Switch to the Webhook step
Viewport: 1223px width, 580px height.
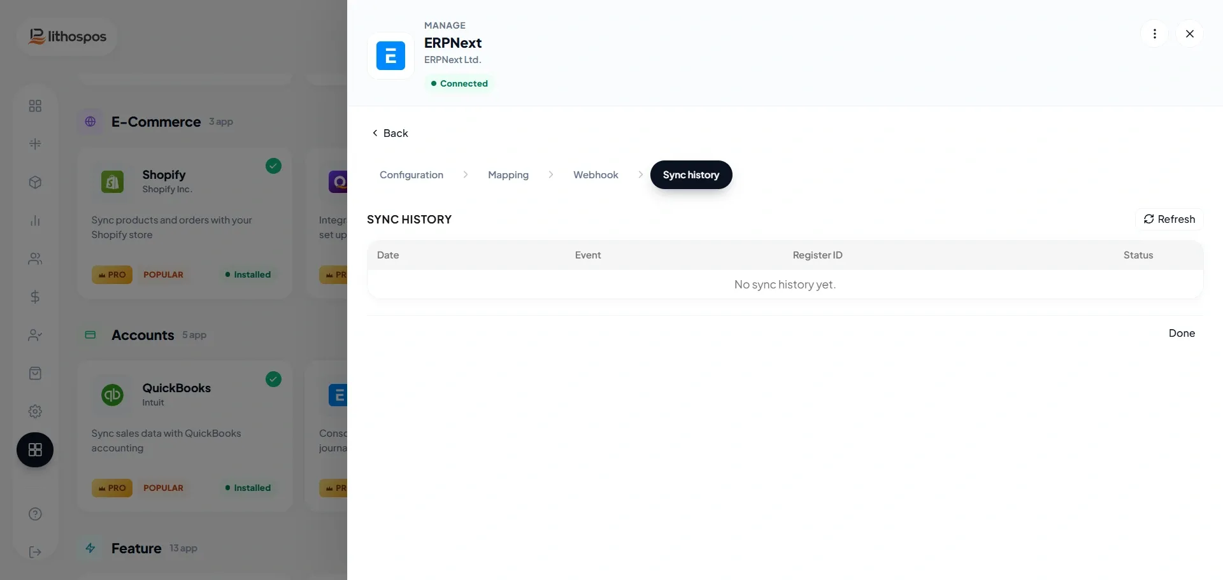[596, 174]
